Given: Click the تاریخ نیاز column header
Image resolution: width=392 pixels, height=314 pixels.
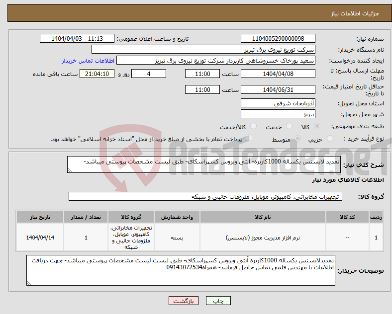Looking at the screenshot, I should [x=40, y=217].
